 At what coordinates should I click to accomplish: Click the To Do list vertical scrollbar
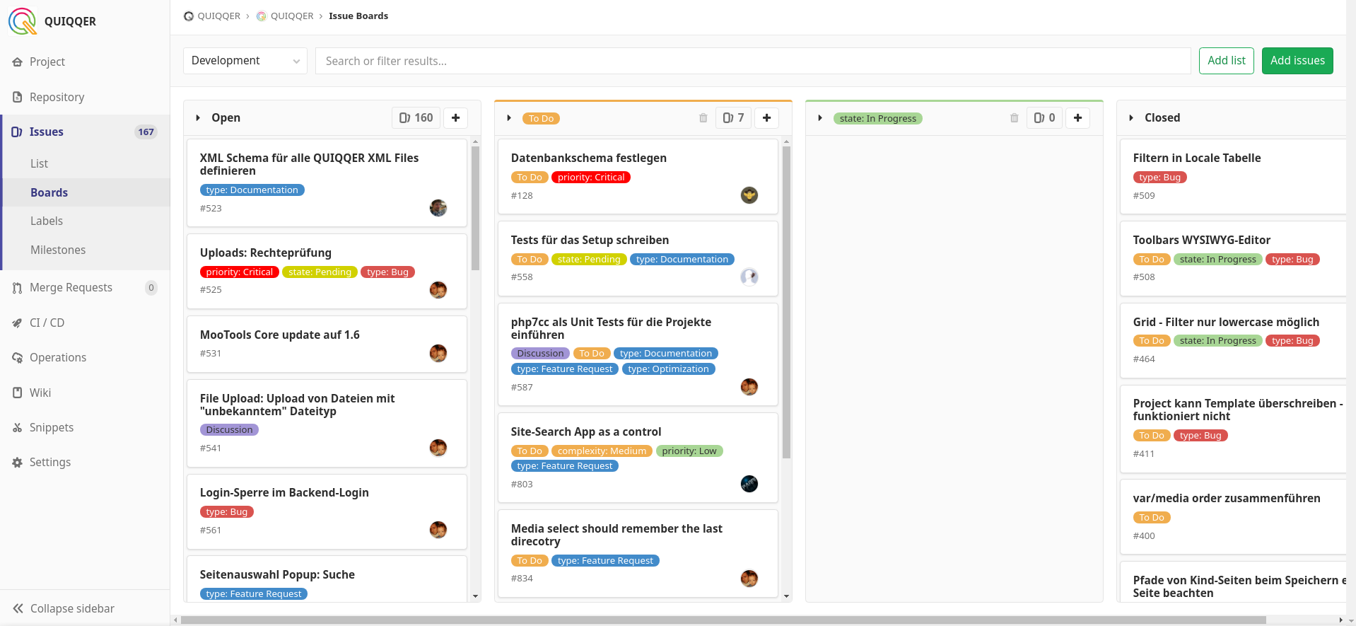point(786,302)
